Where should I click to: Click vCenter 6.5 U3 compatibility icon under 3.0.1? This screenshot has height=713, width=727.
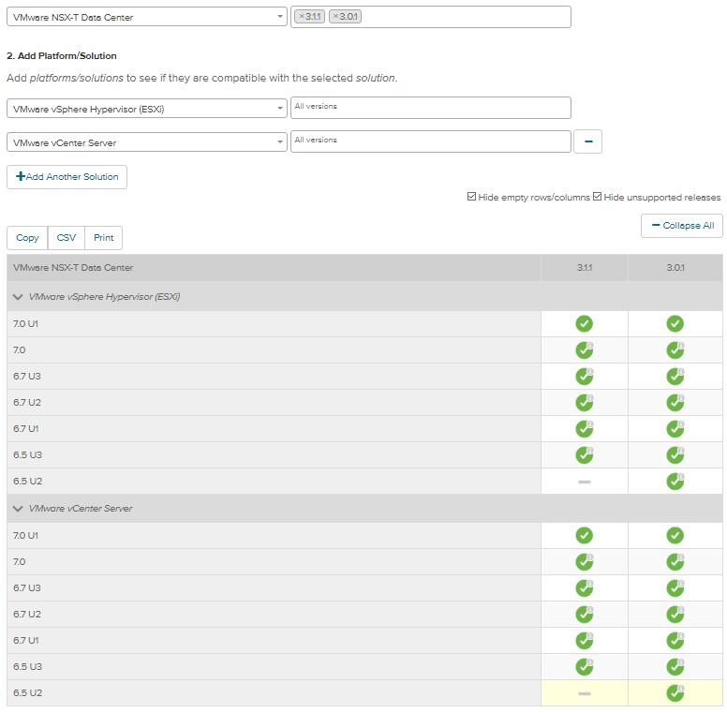point(675,667)
